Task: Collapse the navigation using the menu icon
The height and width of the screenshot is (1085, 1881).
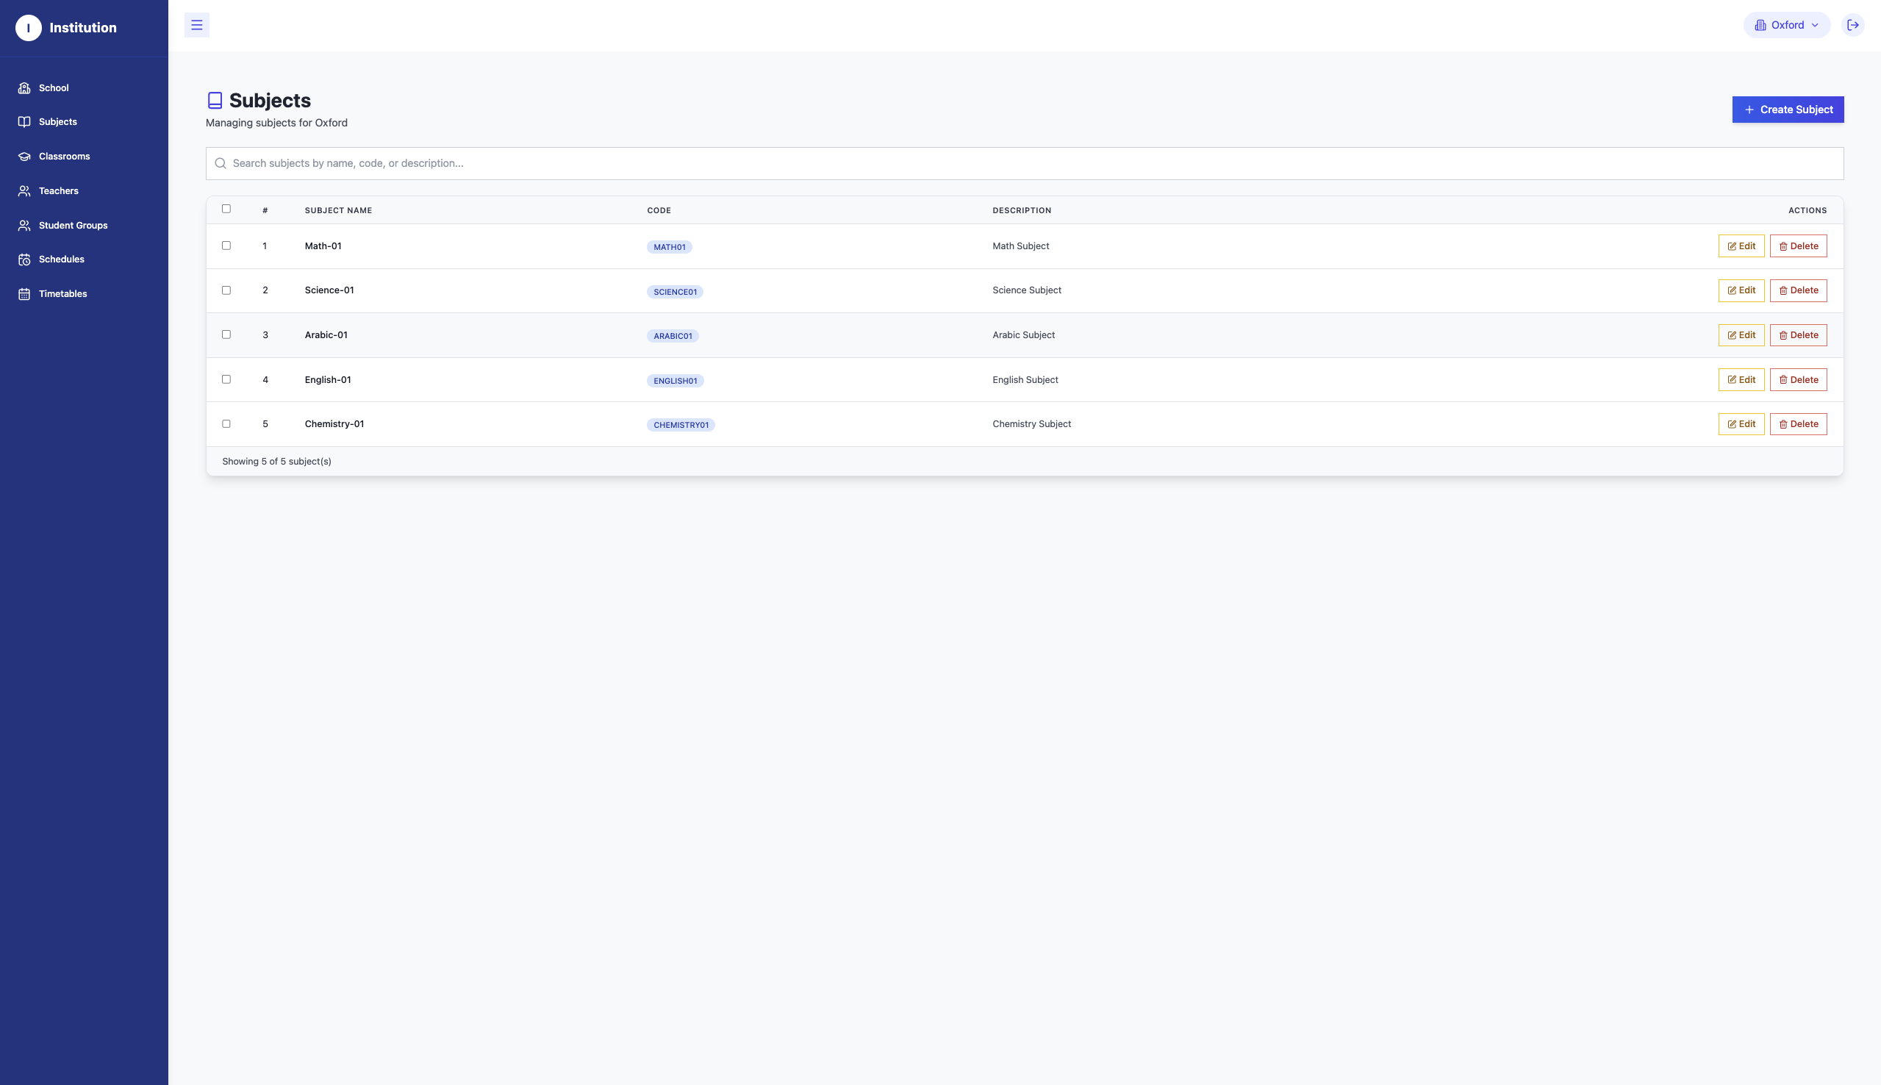Action: click(x=197, y=24)
